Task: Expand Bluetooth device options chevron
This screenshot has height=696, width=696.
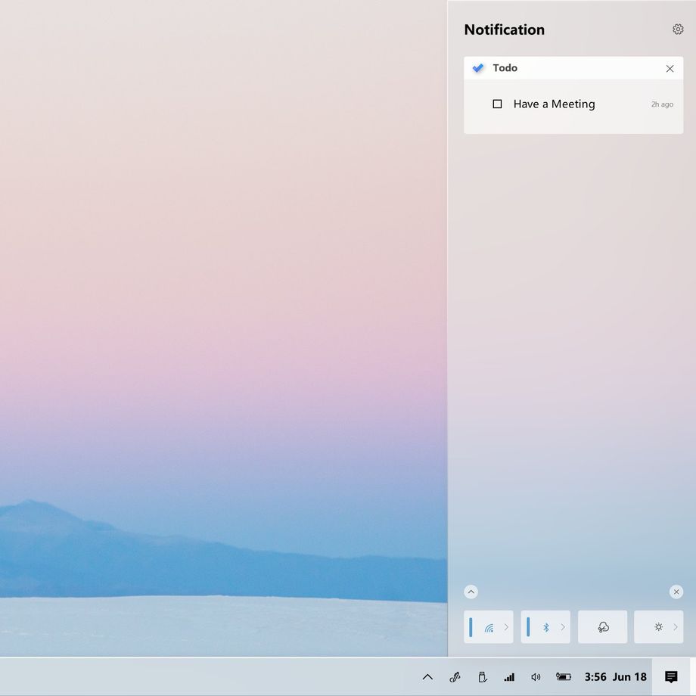Action: coord(563,626)
